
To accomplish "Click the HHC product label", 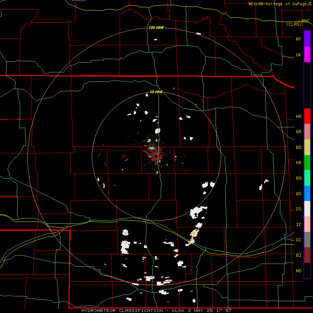I will pyautogui.click(x=305, y=21).
